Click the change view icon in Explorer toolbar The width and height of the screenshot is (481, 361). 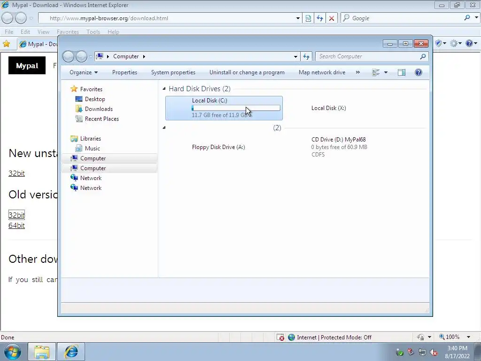[x=376, y=72]
